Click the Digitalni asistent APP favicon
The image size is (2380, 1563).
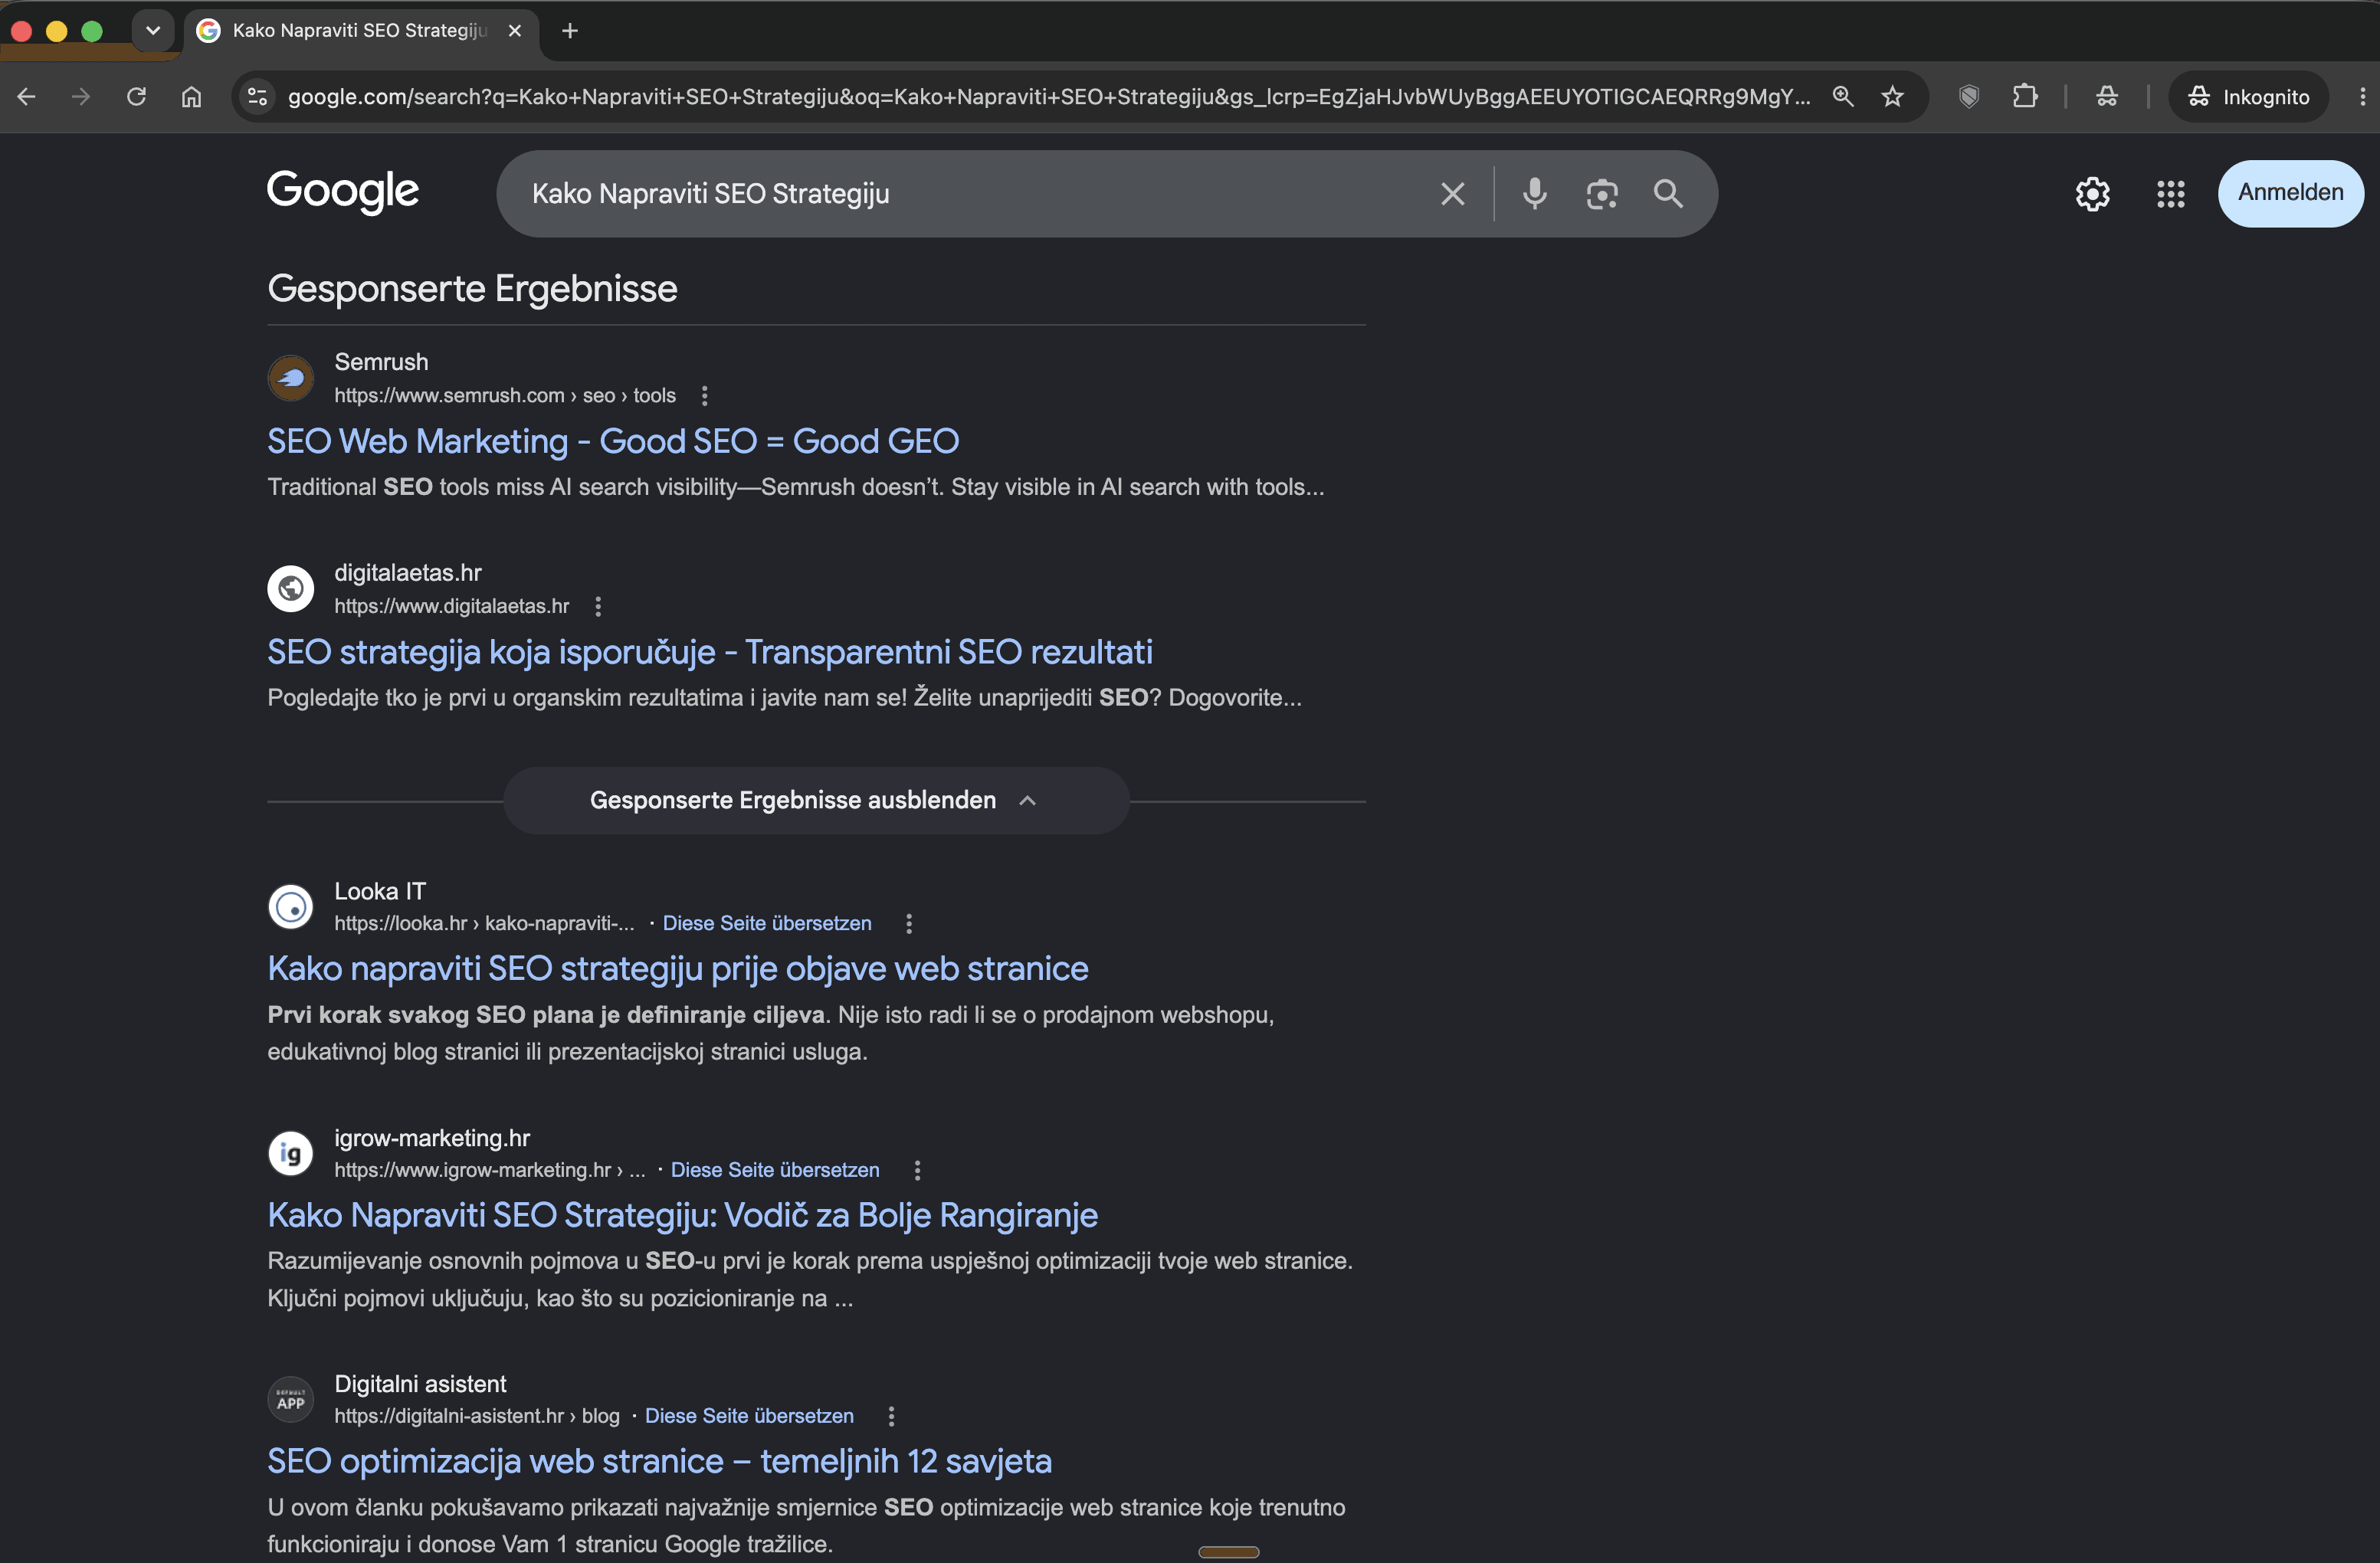point(291,1400)
